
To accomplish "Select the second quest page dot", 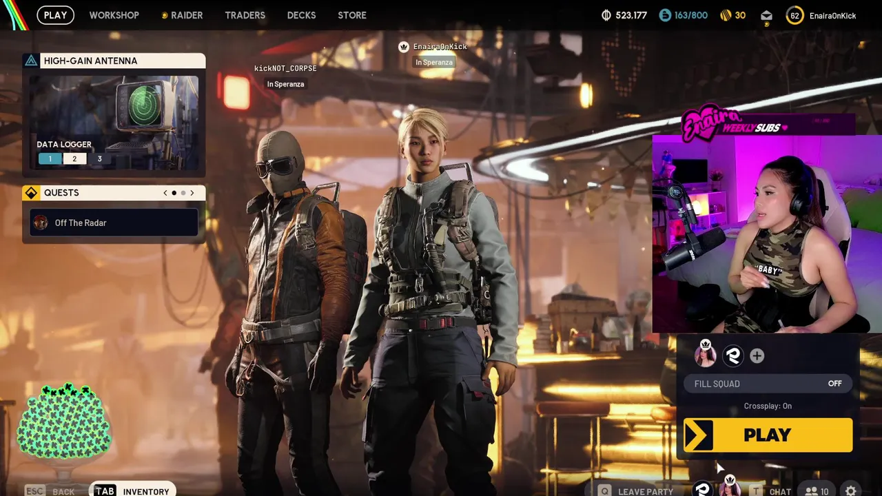I will coord(183,193).
